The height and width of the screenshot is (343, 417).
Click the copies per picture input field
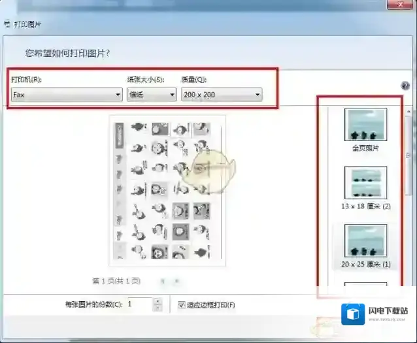(x=140, y=304)
